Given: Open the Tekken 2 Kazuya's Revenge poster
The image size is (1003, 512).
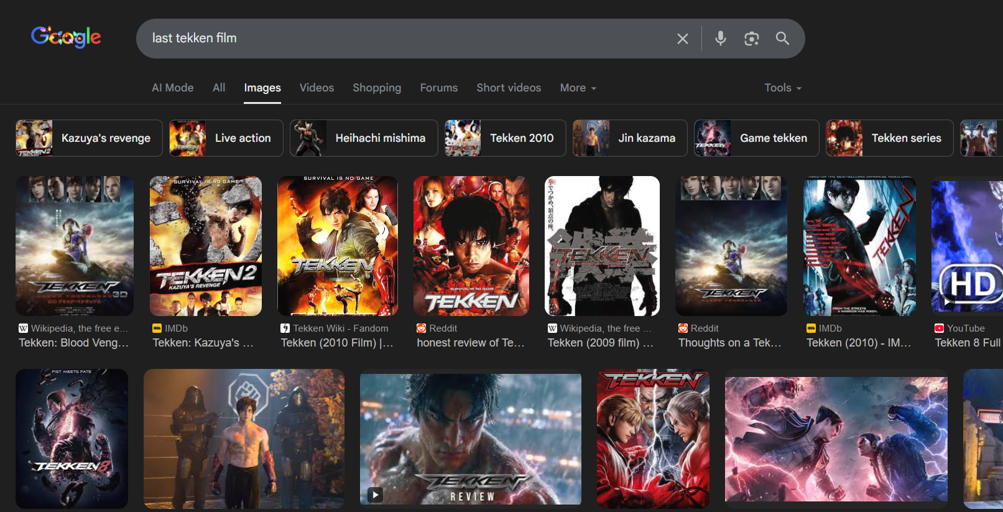Looking at the screenshot, I should tap(206, 246).
